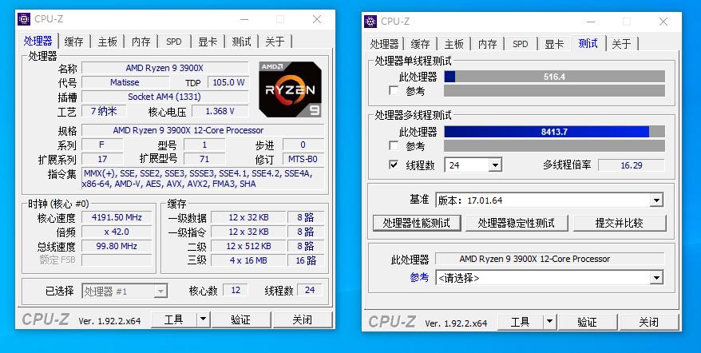The width and height of the screenshot is (701, 353).
Task: Open 缓存 tab in the right benchmark window
Action: point(420,44)
